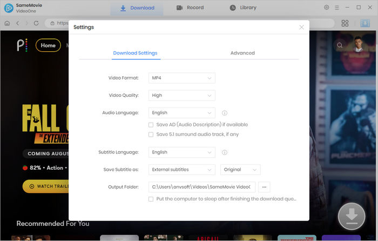Click the Punisher poster thumbnail
378x241 pixels.
coord(353,126)
